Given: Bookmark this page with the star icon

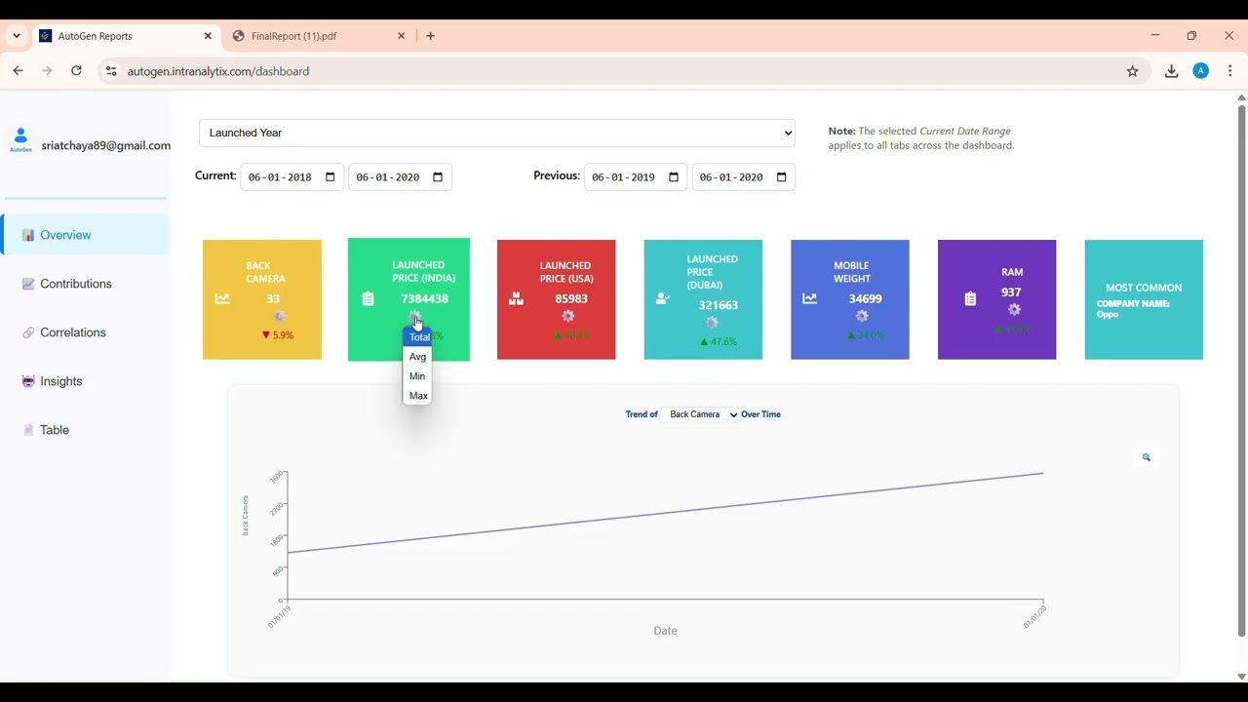Looking at the screenshot, I should coord(1133,71).
